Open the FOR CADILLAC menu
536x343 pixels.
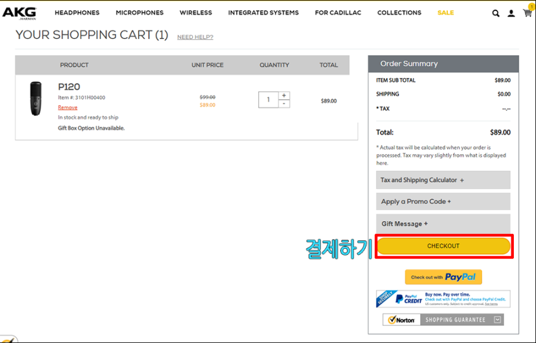pyautogui.click(x=338, y=13)
